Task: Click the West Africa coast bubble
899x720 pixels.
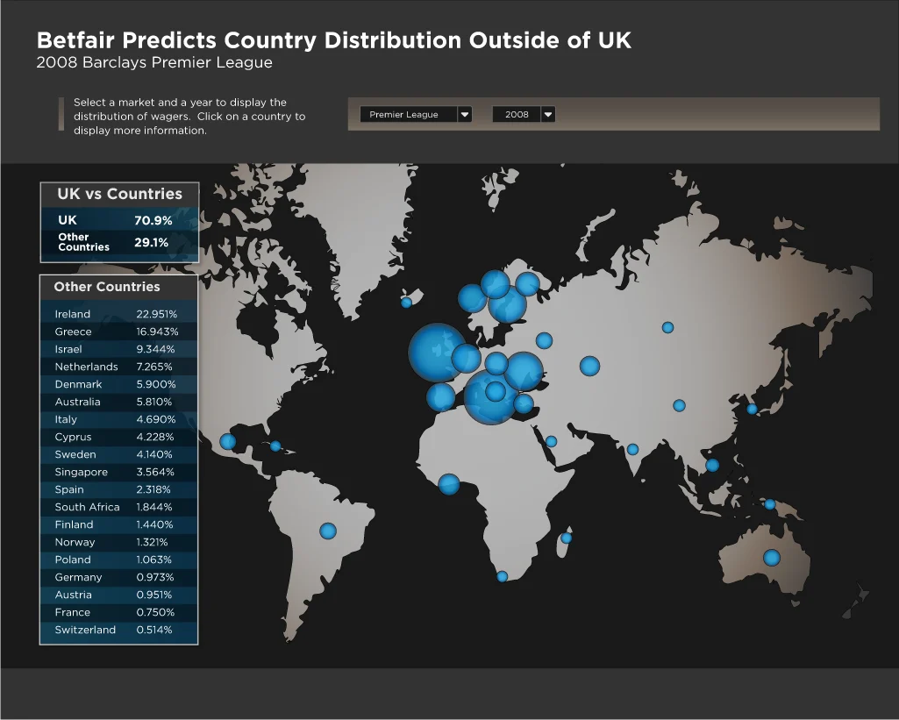Action: pyautogui.click(x=449, y=484)
